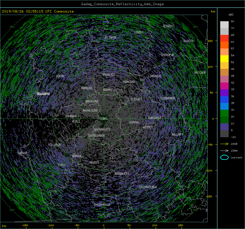Screen dimensions: 245x229
Task: Click the Gadag_Composite_Reflectivity_Web_Image title
Action: (x=122, y=4)
